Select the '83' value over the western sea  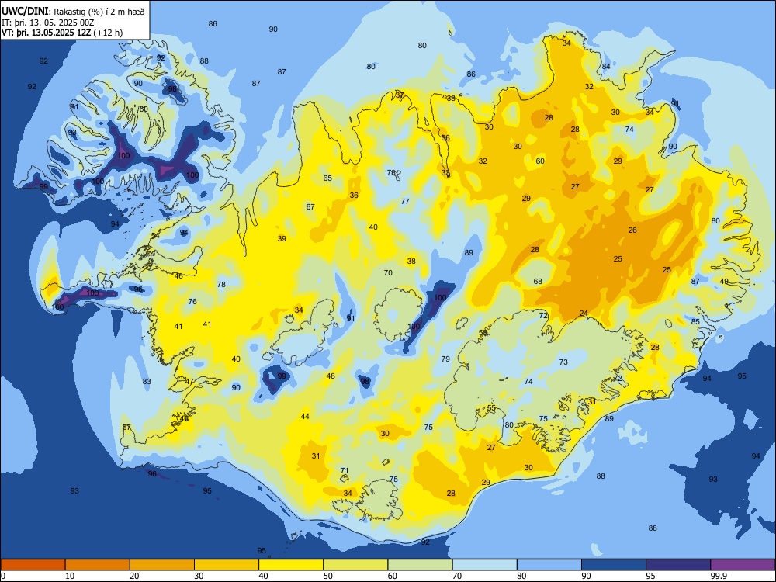147,382
